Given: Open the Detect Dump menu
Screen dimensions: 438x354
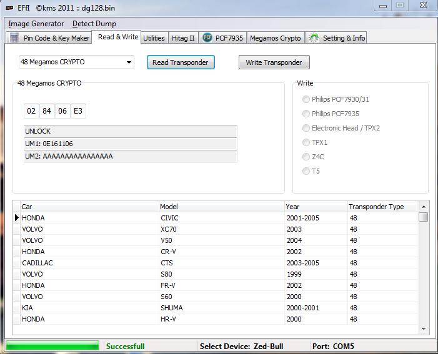Looking at the screenshot, I should tap(94, 24).
